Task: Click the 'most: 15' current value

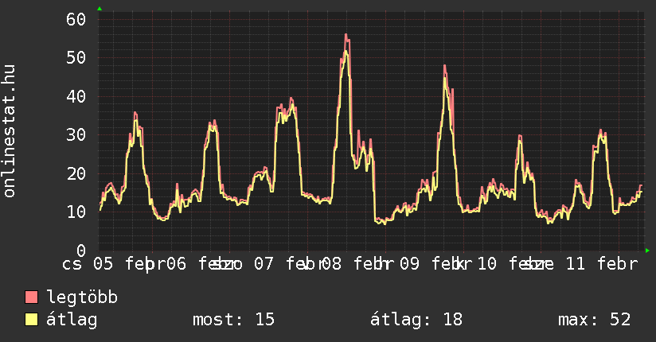Action: tap(233, 320)
